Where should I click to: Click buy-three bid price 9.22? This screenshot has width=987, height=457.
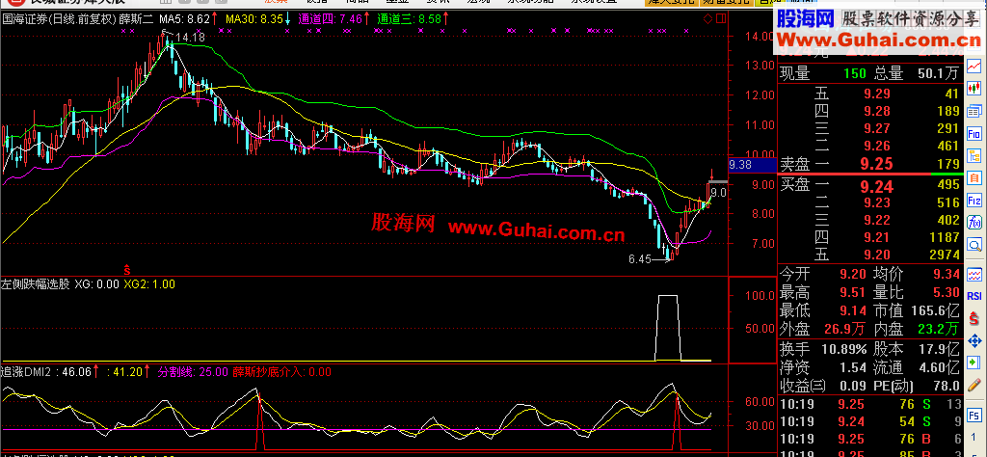[x=877, y=221]
